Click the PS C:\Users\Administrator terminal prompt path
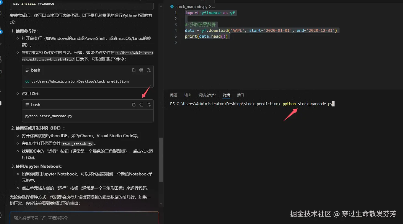 [225, 104]
